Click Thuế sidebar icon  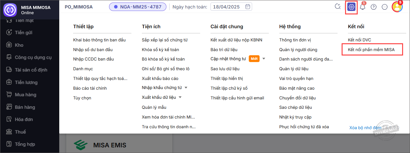(x=9, y=132)
